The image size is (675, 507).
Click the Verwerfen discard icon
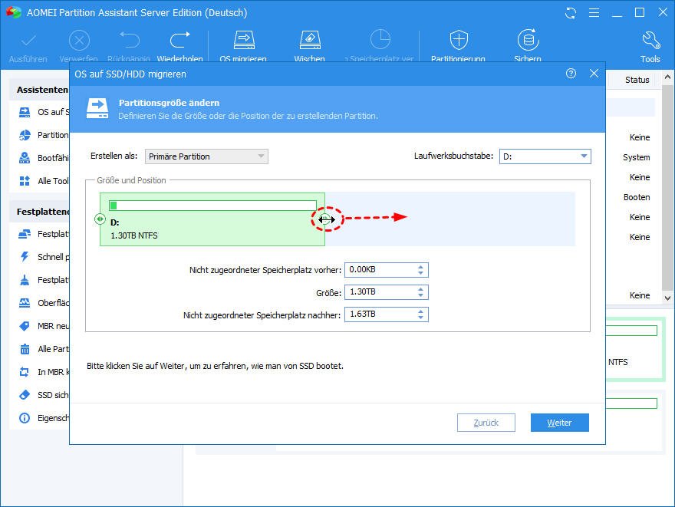(79, 41)
